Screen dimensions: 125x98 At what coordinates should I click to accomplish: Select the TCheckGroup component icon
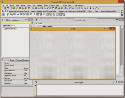pyautogui.click(x=54, y=14)
